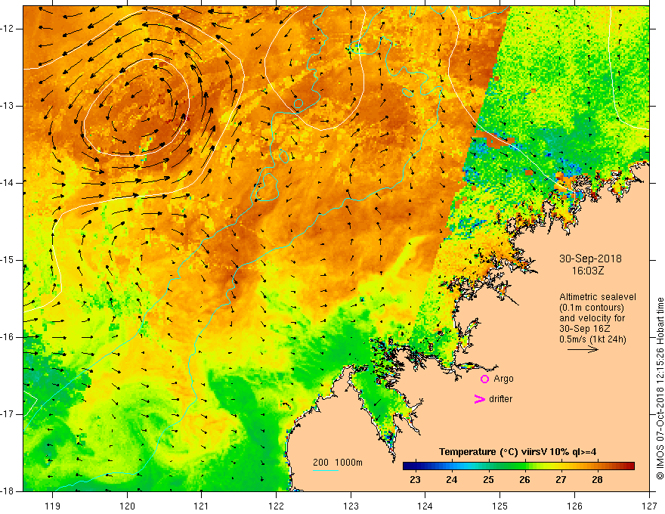Click the latitude axis label -18

pyautogui.click(x=8, y=491)
